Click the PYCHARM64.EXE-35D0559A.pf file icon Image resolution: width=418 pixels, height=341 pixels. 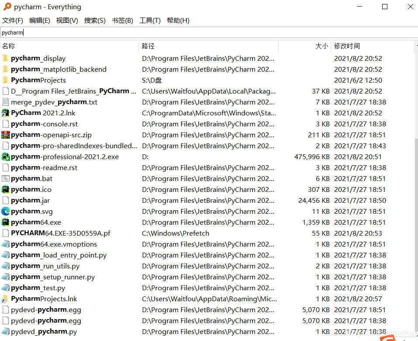(x=5, y=233)
